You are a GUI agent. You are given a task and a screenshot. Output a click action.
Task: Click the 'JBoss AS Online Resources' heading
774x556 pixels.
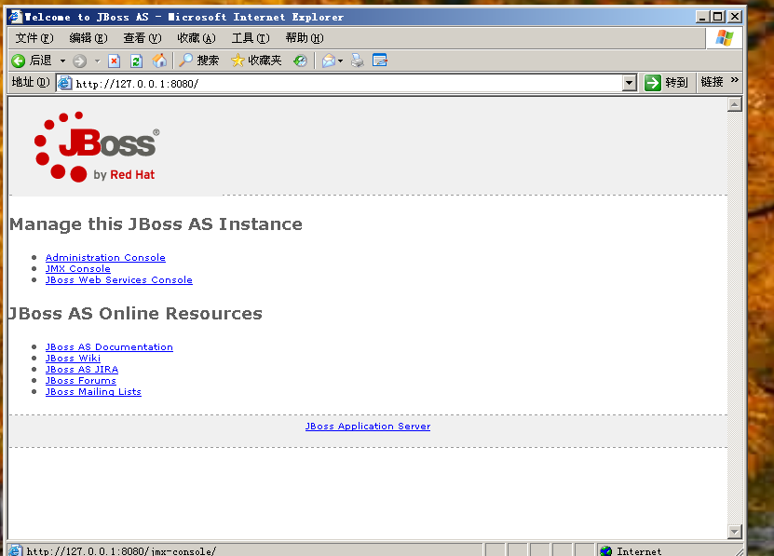point(136,314)
